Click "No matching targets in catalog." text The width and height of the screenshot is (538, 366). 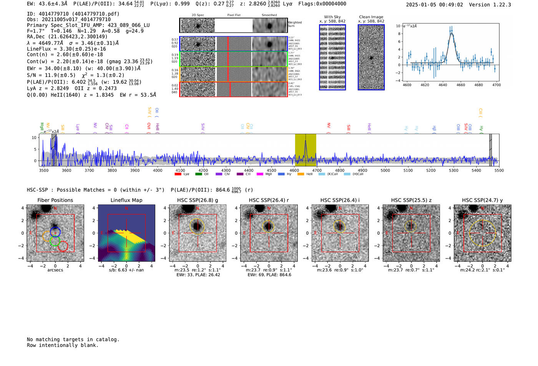click(73, 340)
